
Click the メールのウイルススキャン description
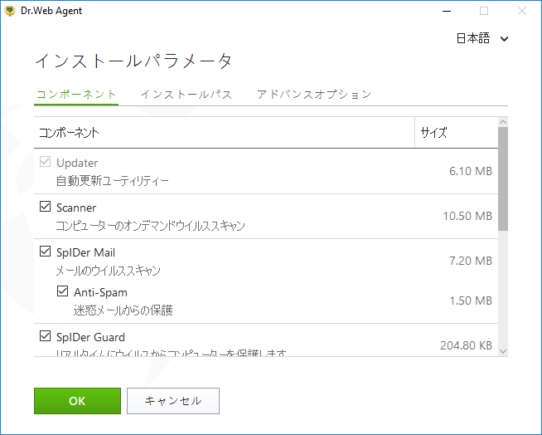point(109,271)
